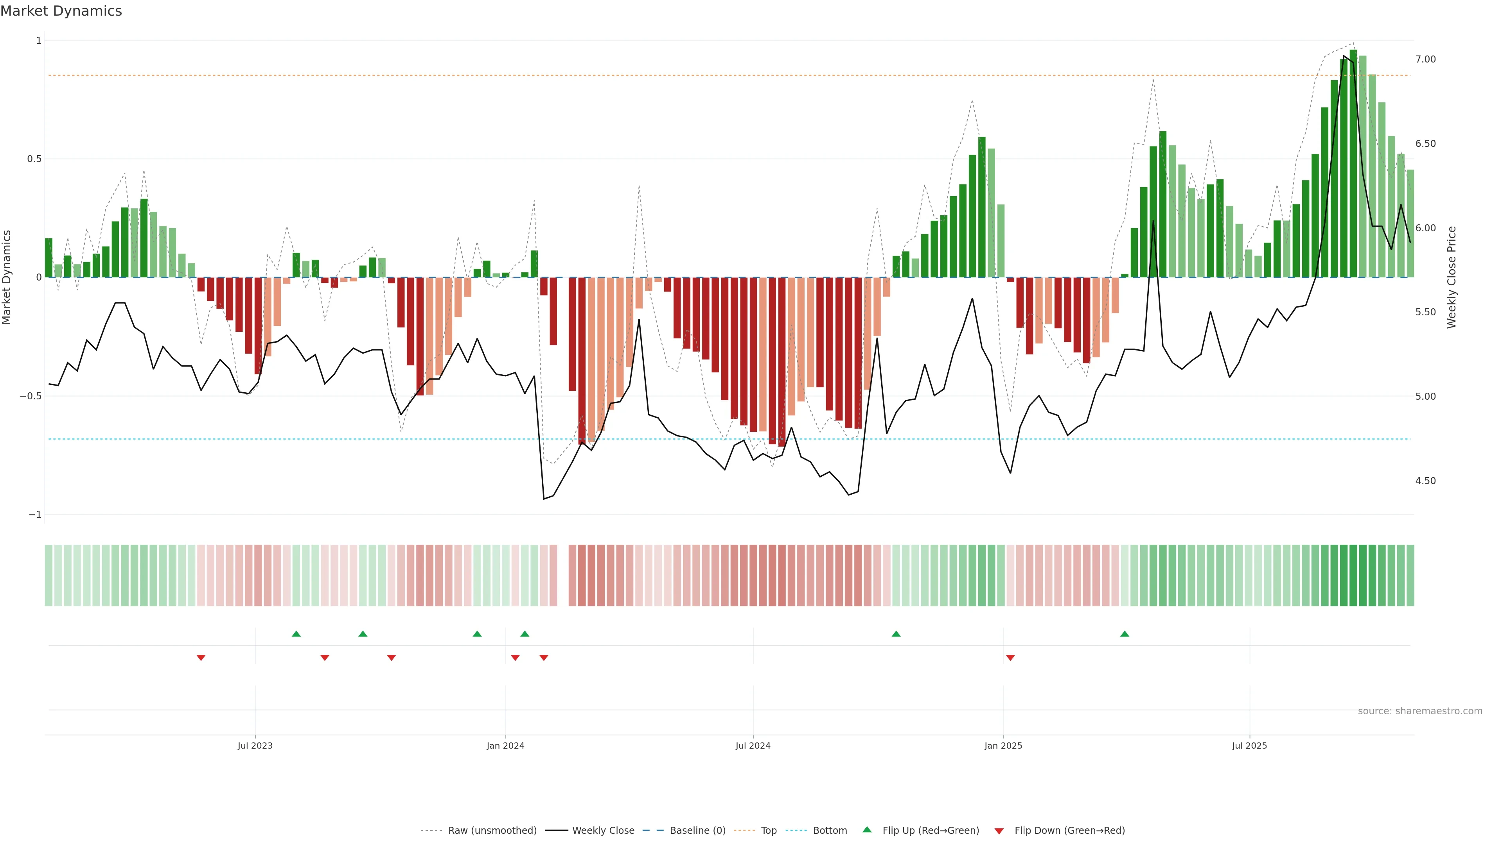The image size is (1502, 844).
Task: Click the last red flip-down marker after Jan 2024
Action: pyautogui.click(x=544, y=658)
